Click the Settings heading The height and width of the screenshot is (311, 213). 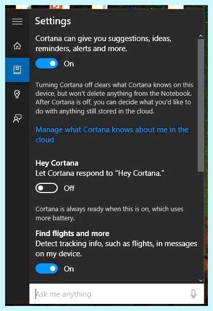(x=53, y=21)
